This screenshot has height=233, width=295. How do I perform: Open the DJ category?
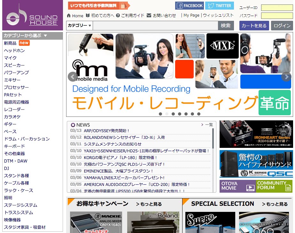pos(6,168)
